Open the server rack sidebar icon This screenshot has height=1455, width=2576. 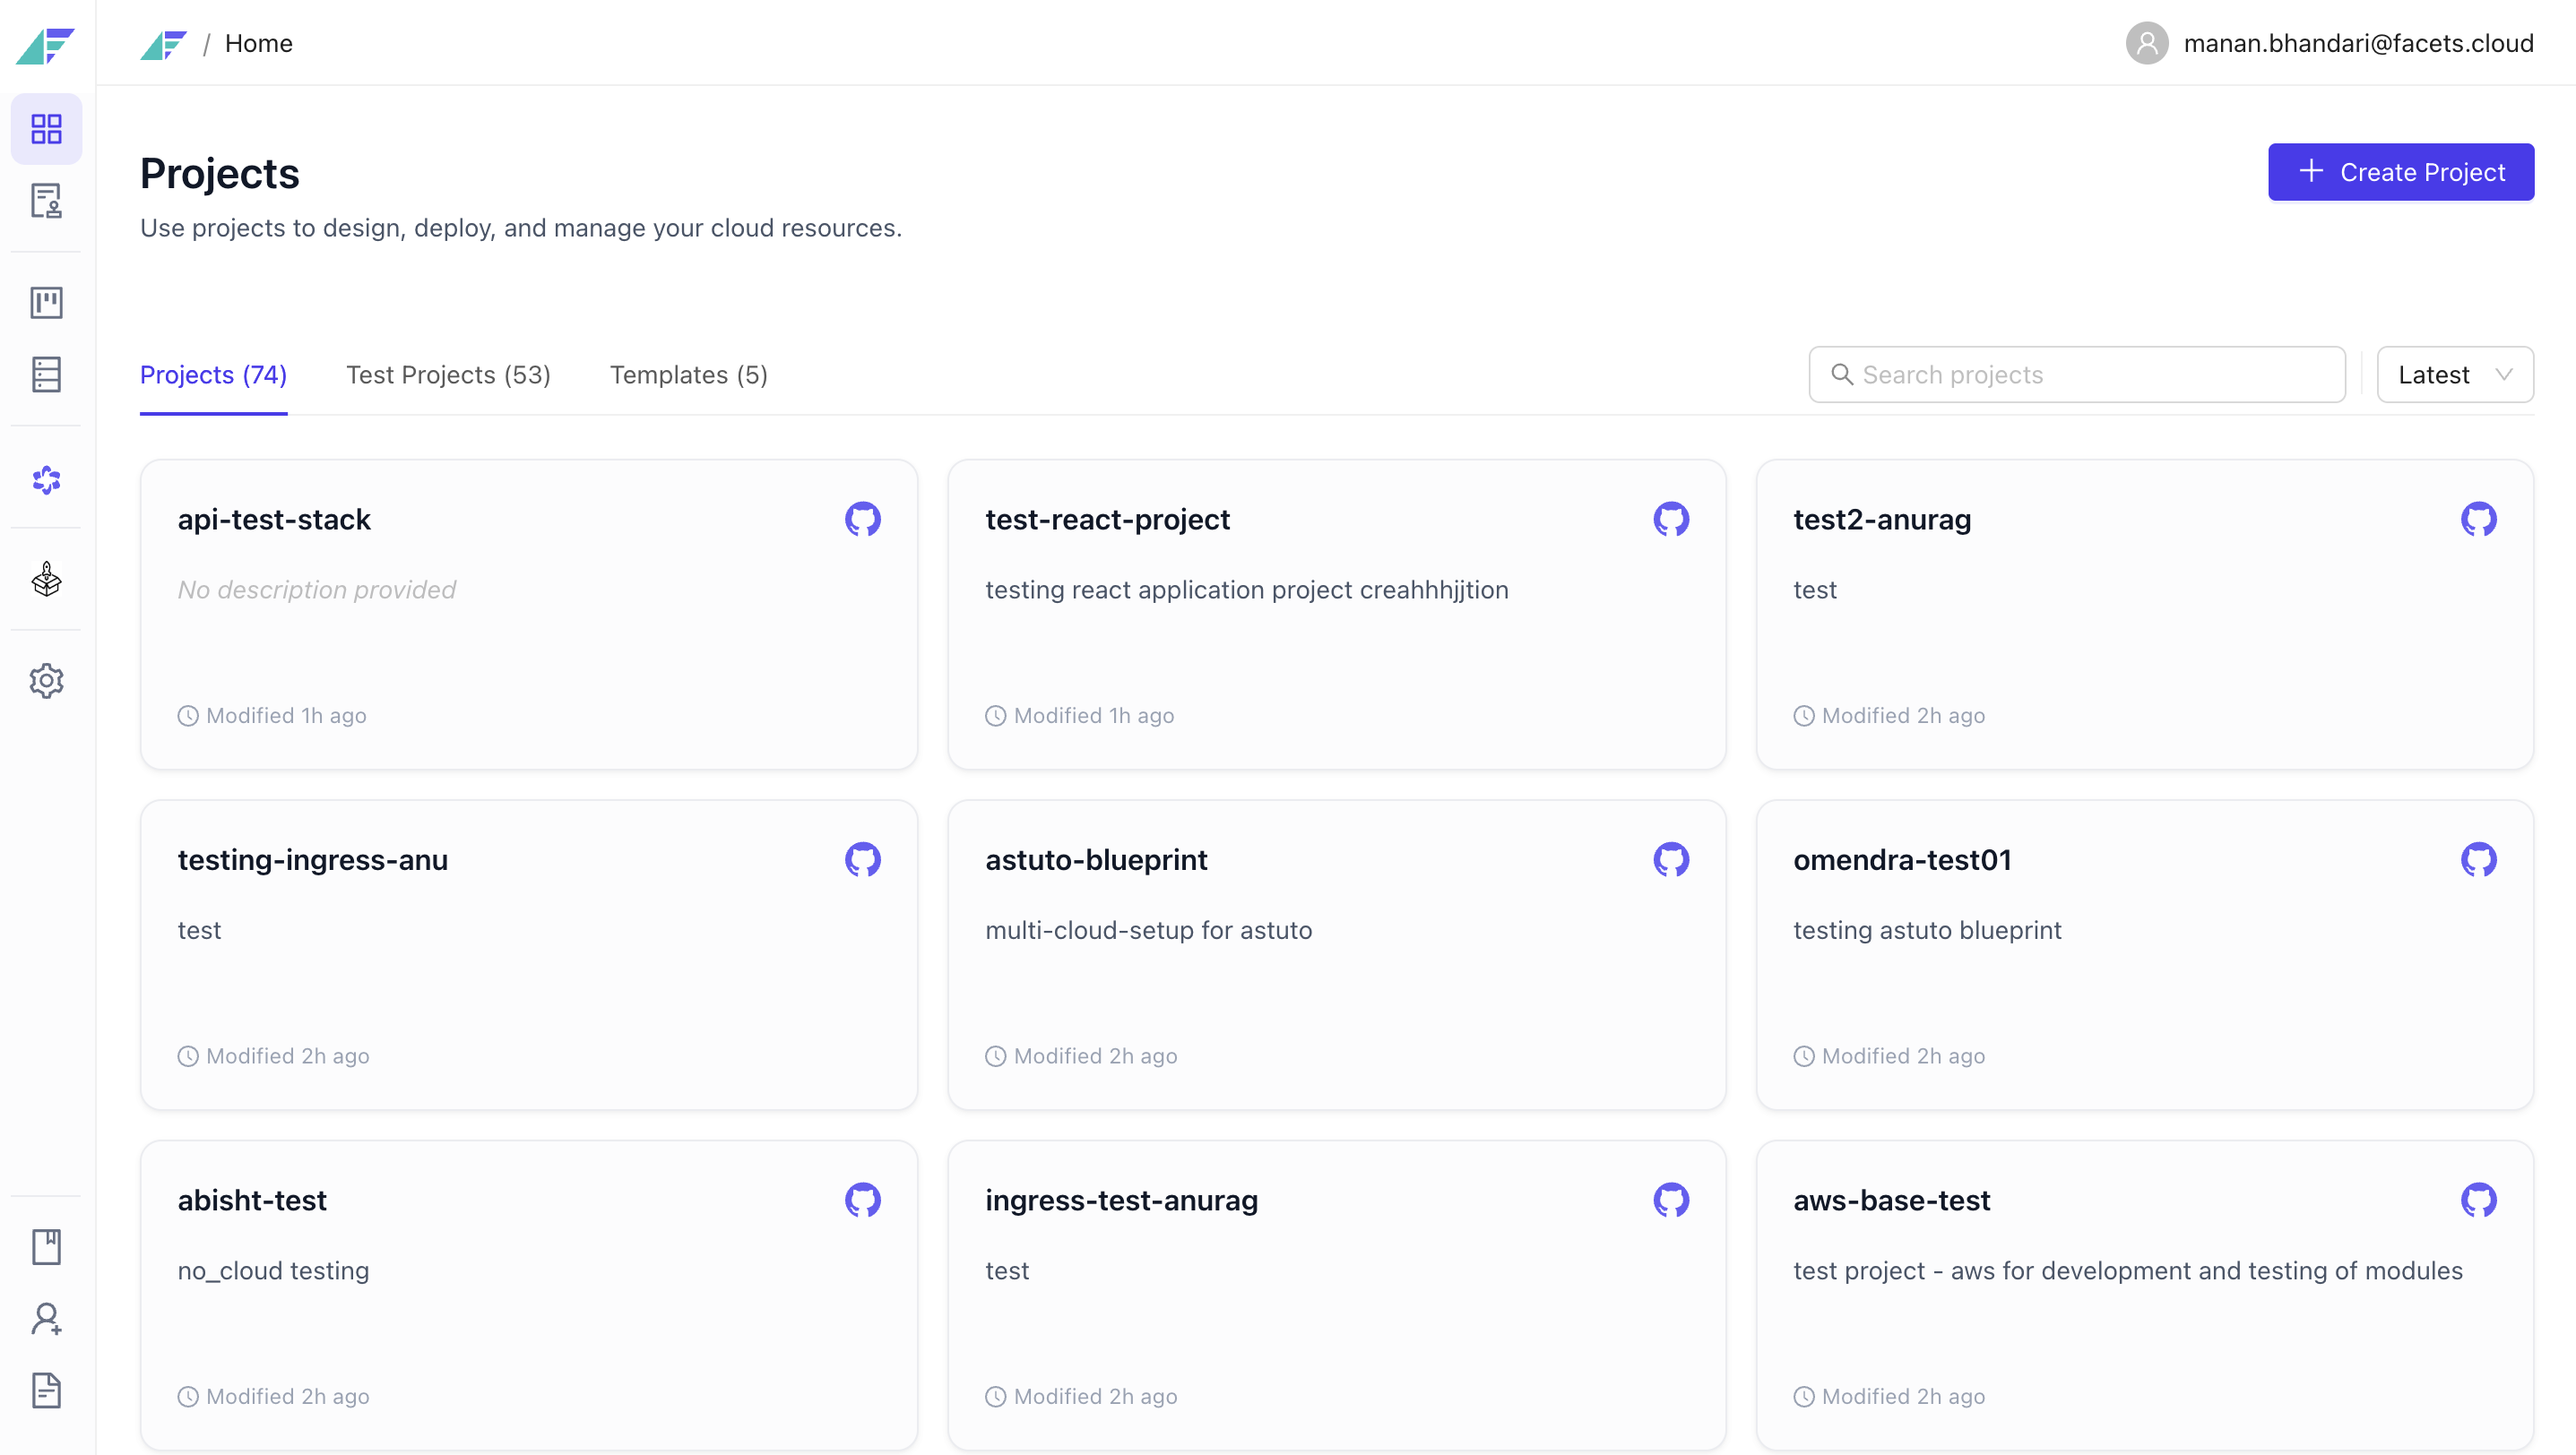pos(46,375)
